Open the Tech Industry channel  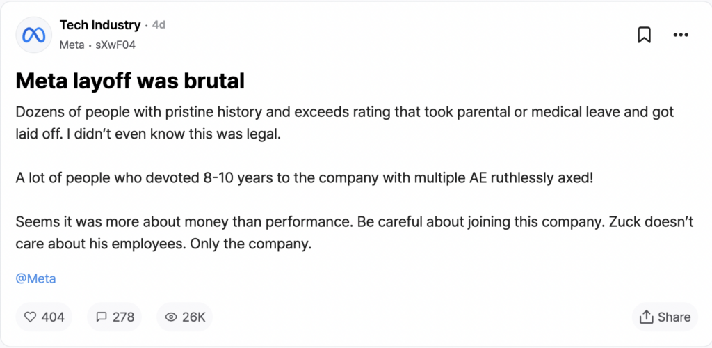pos(100,25)
